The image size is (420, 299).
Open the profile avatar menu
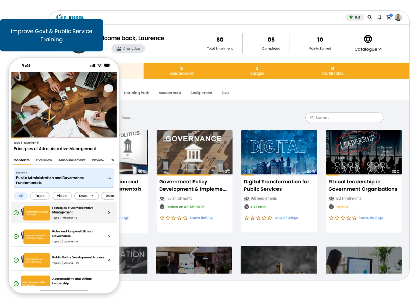(398, 17)
